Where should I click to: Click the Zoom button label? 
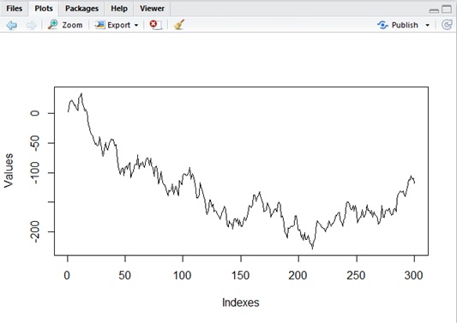(72, 25)
